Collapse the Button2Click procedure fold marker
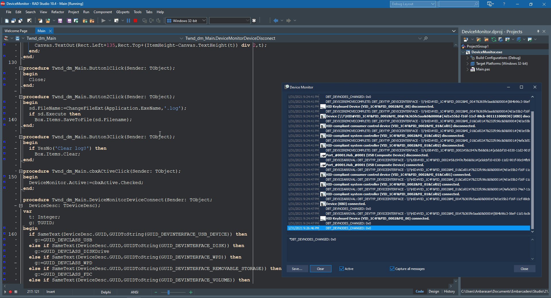 point(21,97)
